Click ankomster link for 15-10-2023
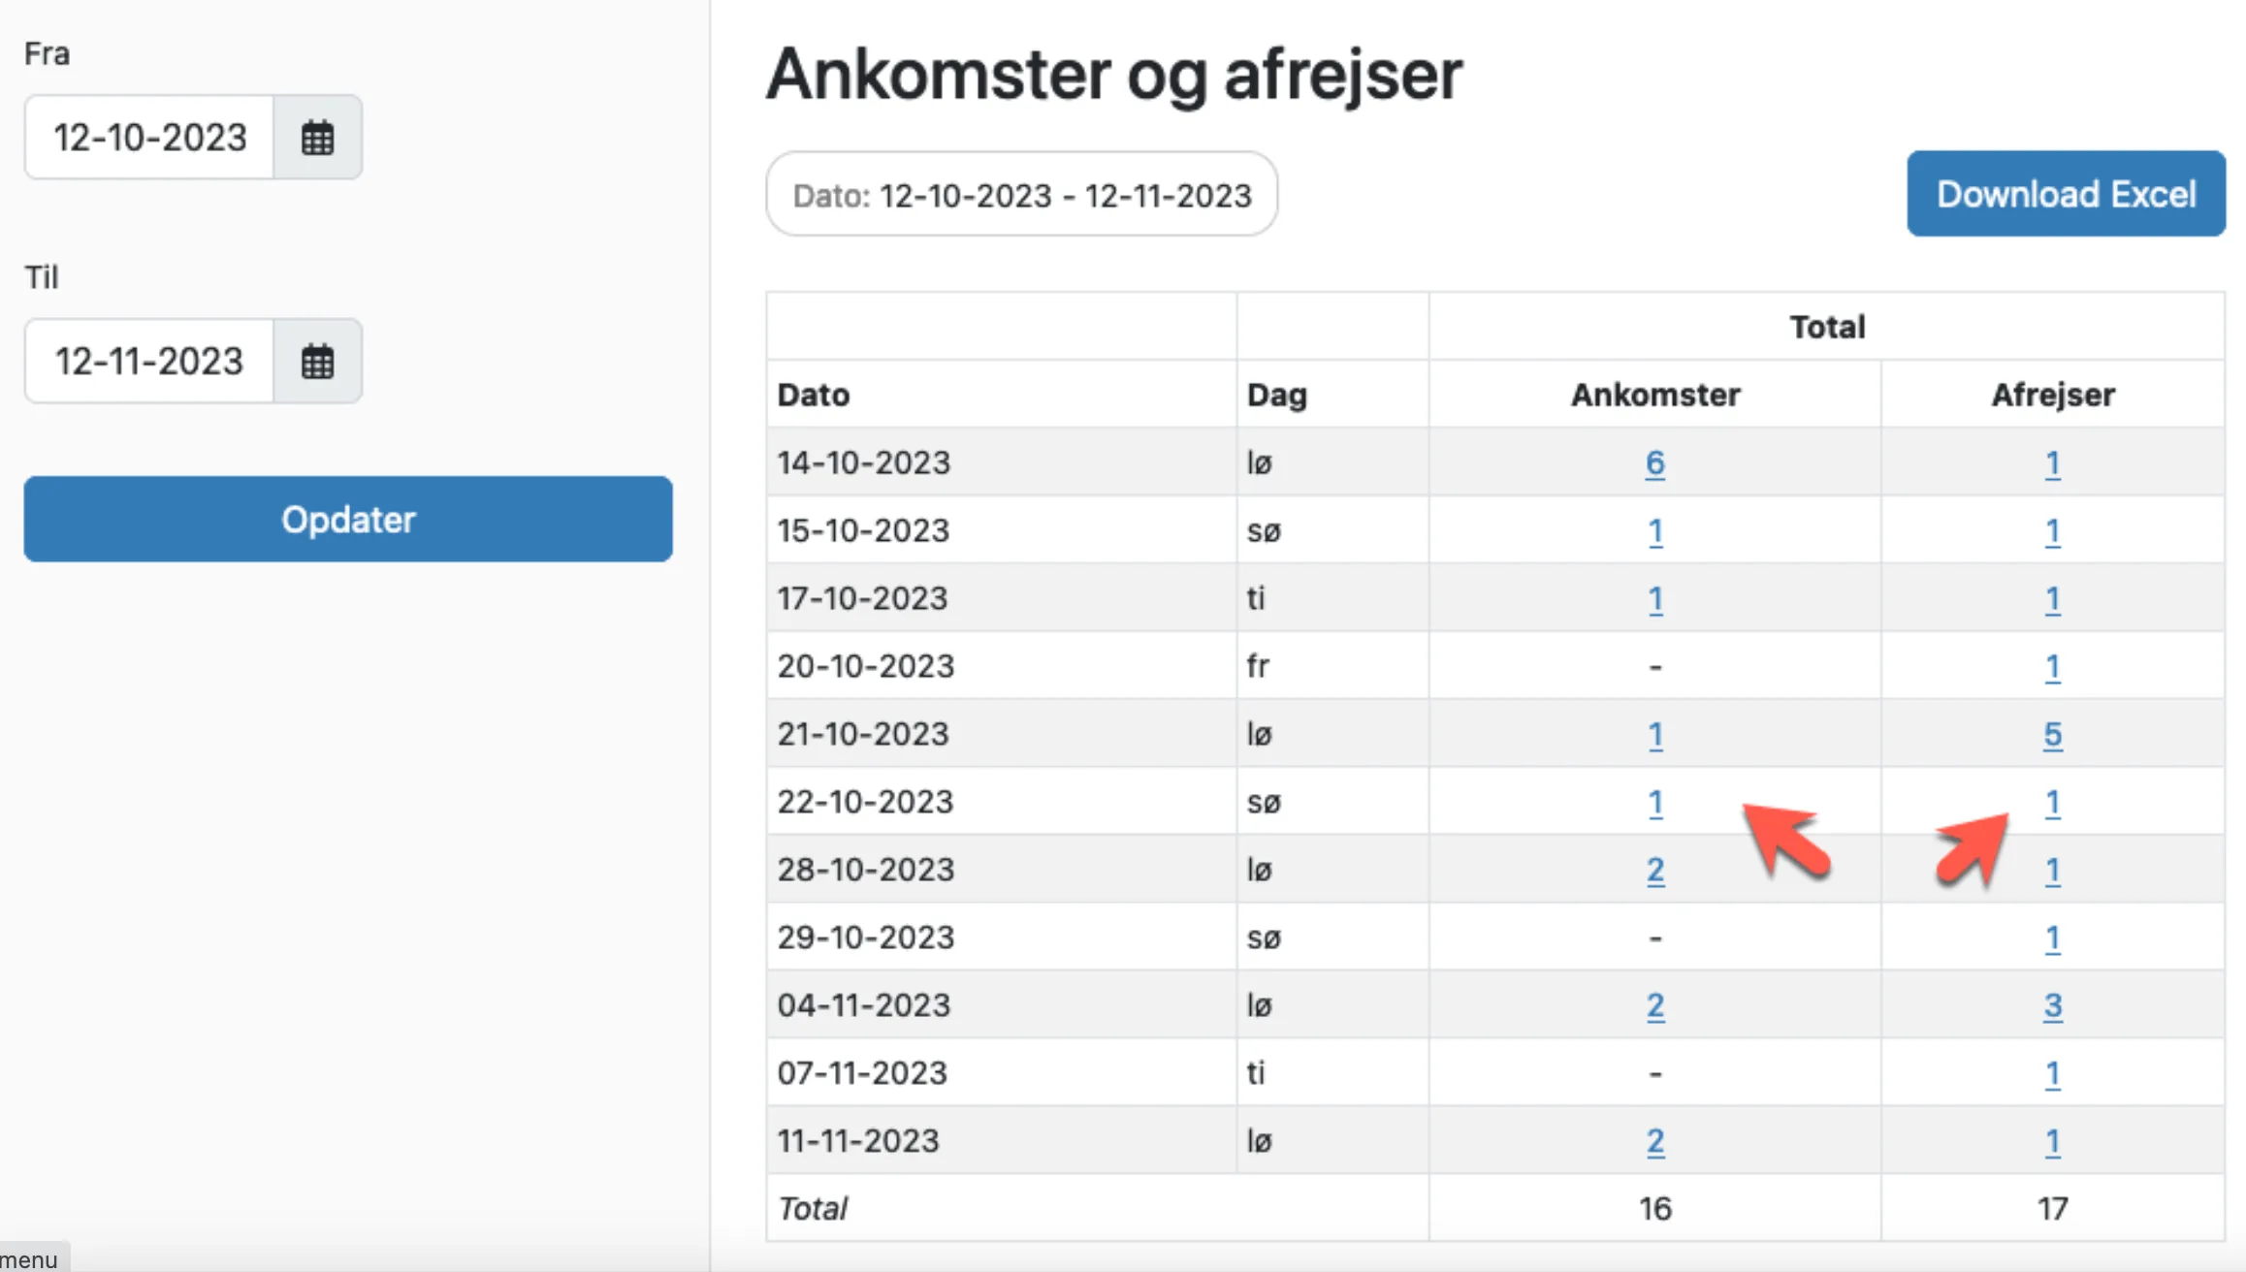2246x1272 pixels. 1653,530
